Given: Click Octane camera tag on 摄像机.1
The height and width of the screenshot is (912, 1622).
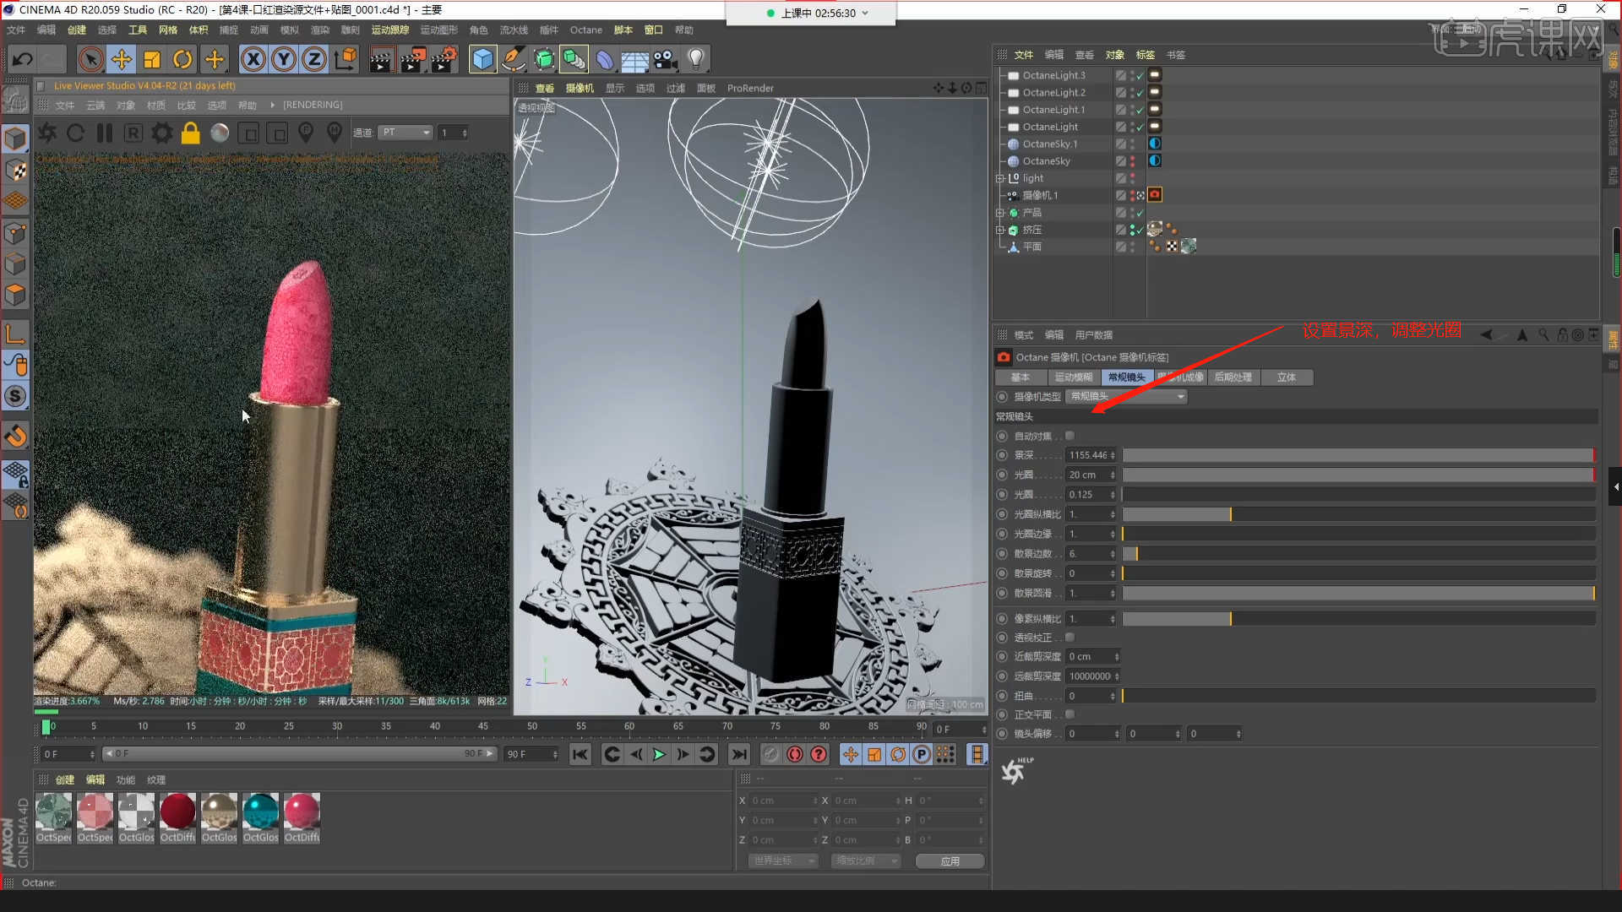Looking at the screenshot, I should click(1155, 195).
